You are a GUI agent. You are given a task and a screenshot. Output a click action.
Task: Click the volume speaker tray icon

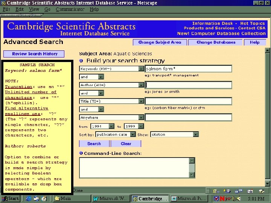tap(238, 199)
